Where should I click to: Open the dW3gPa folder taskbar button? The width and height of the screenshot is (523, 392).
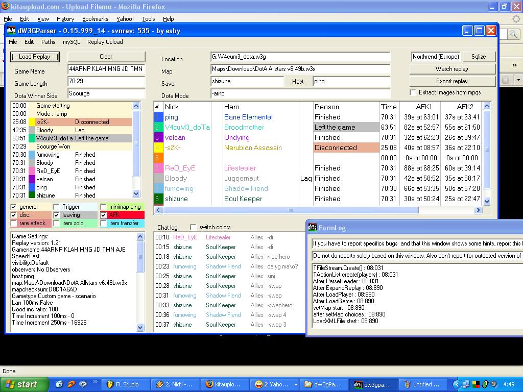(324, 384)
